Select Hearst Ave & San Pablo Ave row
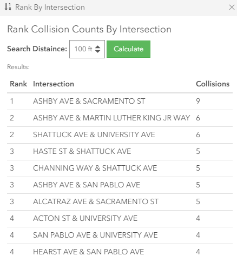The height and width of the screenshot is (263, 237). click(x=120, y=252)
